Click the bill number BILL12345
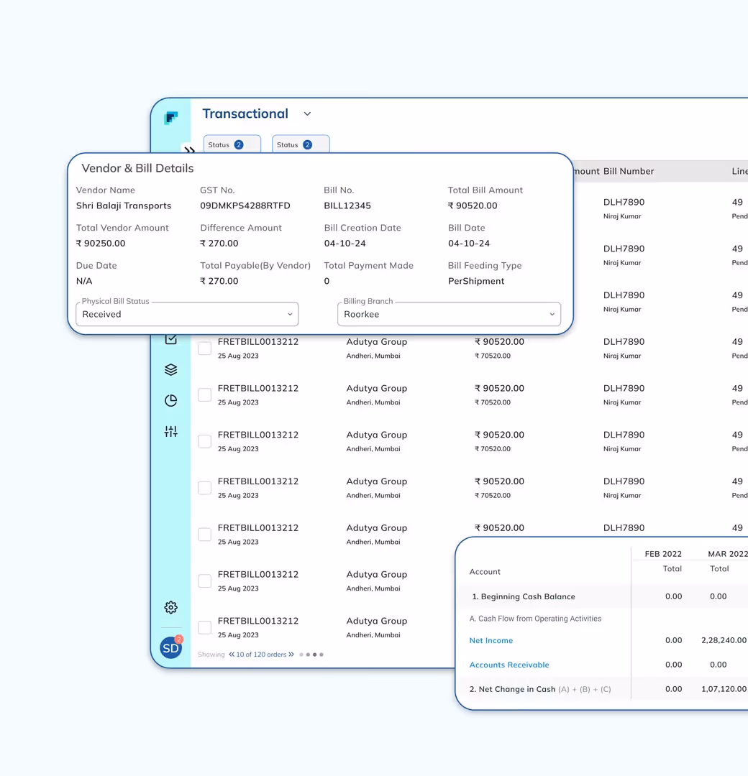 pyautogui.click(x=347, y=205)
